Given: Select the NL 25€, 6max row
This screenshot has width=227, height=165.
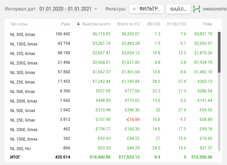Looking at the screenshot, I should (111, 81).
